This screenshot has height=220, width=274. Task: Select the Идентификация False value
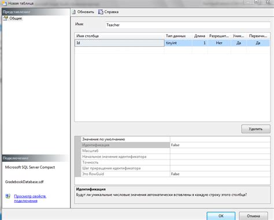pos(220,145)
